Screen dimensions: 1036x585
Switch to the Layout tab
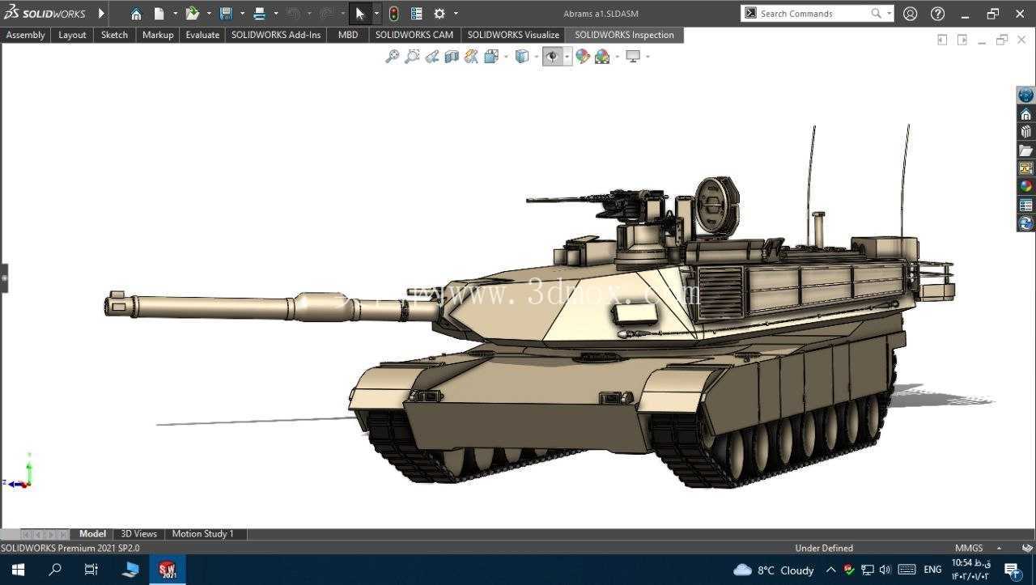click(72, 35)
